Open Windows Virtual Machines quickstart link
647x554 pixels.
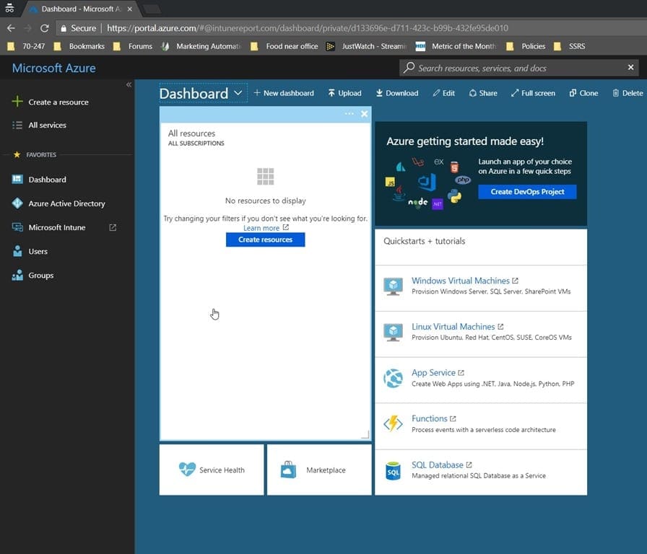464,281
